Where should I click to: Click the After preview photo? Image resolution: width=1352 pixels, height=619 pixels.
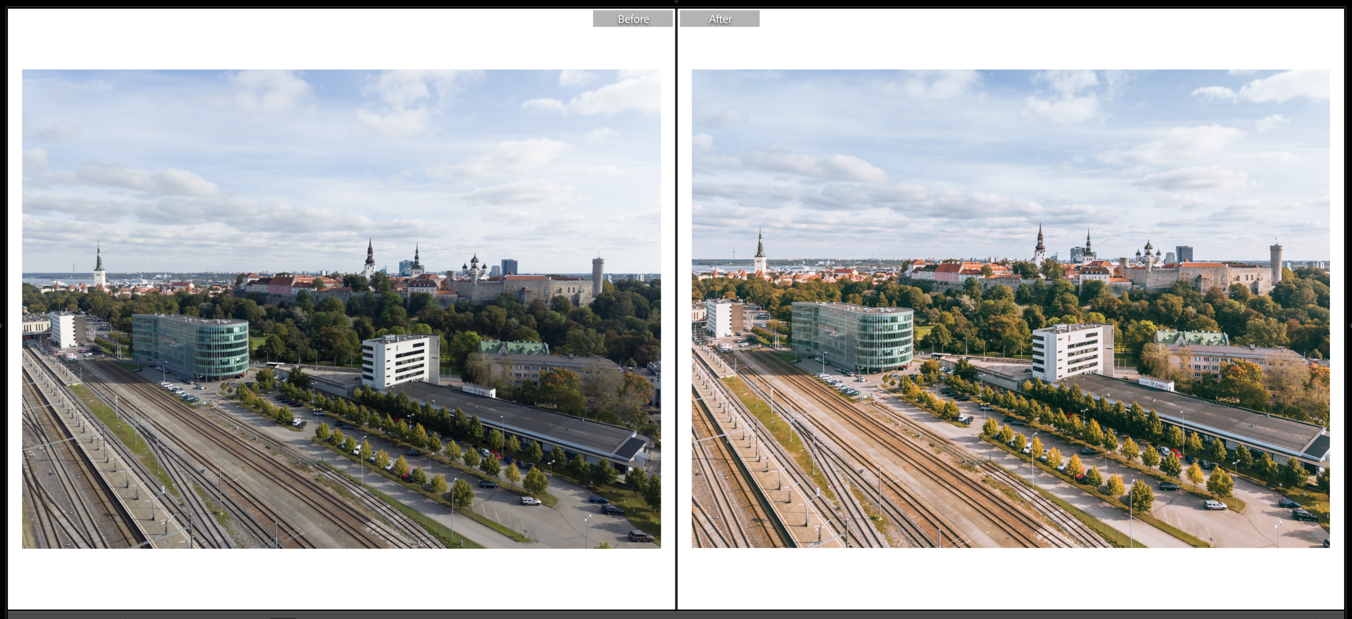1010,308
